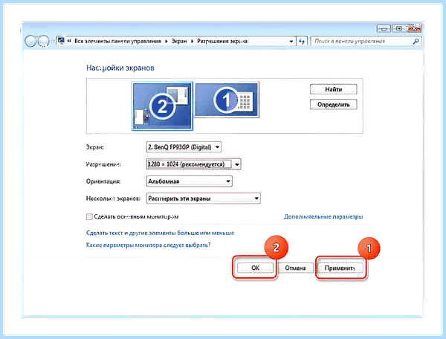Click the Настройки экранов heading
Viewport: 446px width, 339px height.
tap(120, 68)
